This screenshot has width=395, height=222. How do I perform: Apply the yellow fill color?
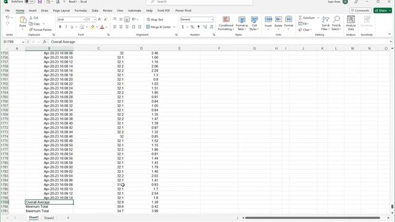coord(93,27)
